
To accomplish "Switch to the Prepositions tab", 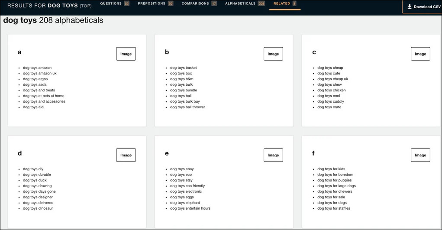I will tap(152, 3).
